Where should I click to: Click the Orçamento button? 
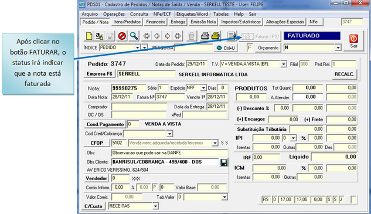268,48
